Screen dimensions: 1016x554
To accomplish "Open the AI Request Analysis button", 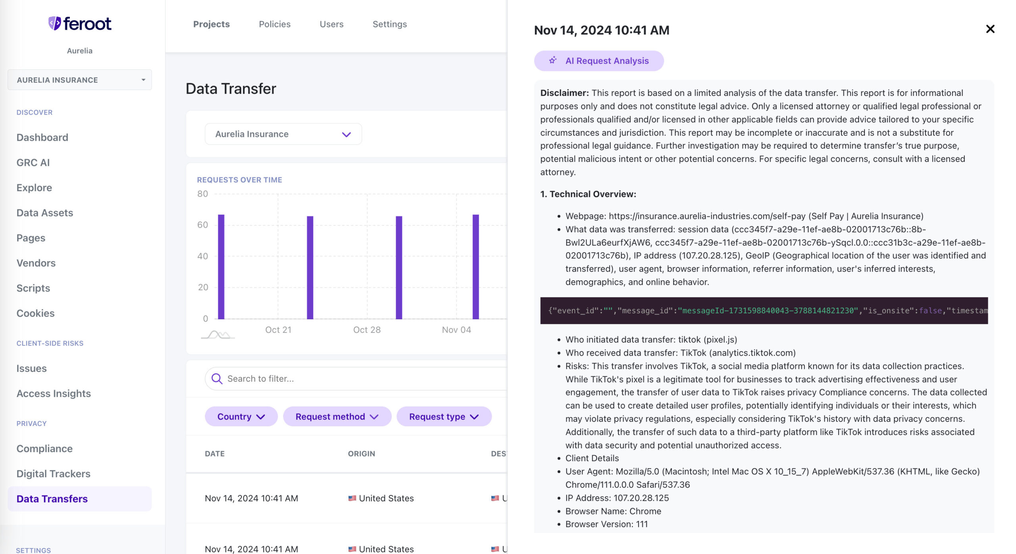I will 598,61.
